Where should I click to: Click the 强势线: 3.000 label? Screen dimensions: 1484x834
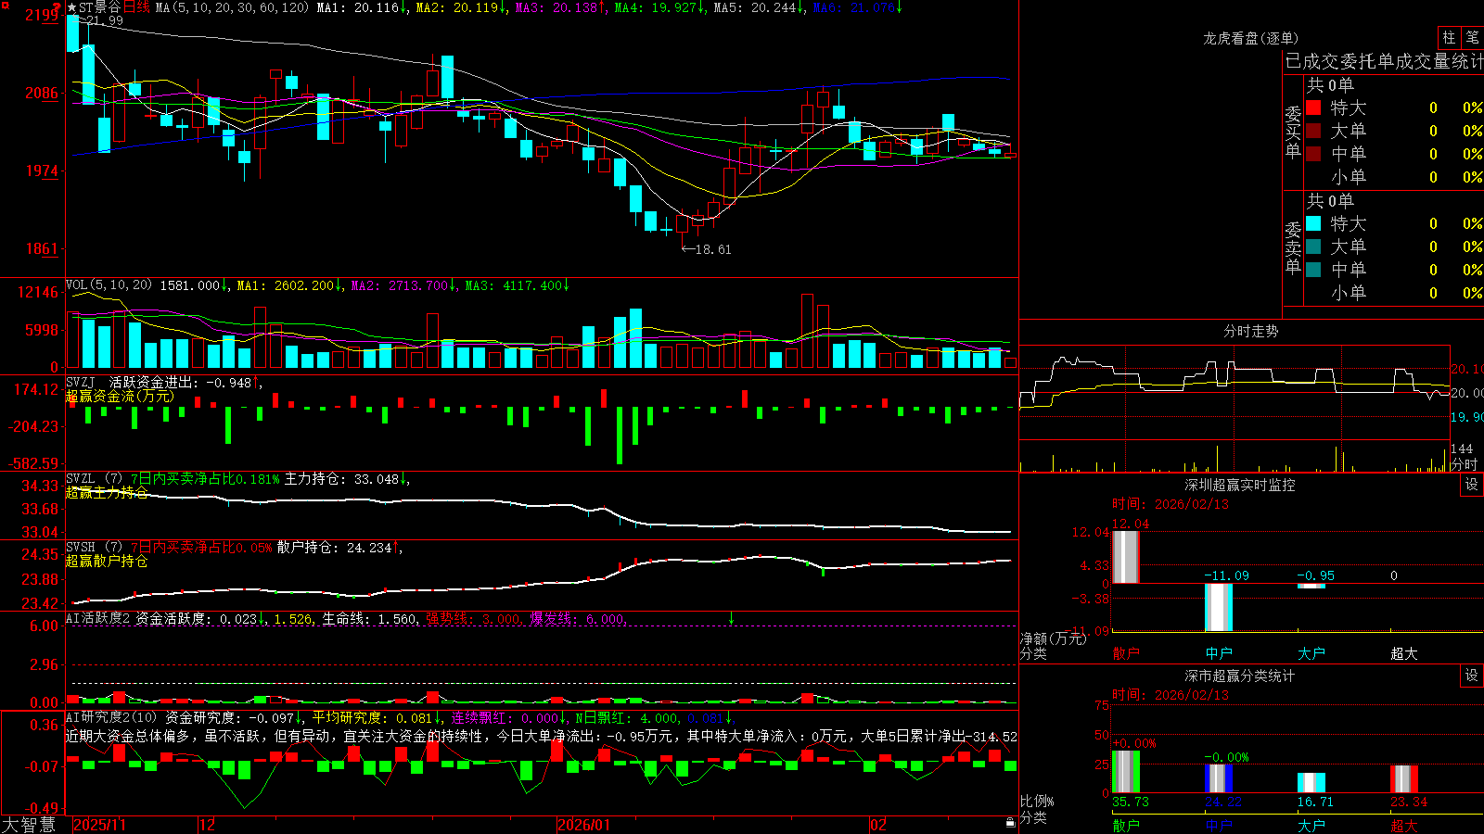(x=473, y=618)
